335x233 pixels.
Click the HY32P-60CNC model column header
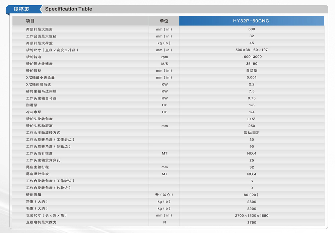click(x=251, y=21)
